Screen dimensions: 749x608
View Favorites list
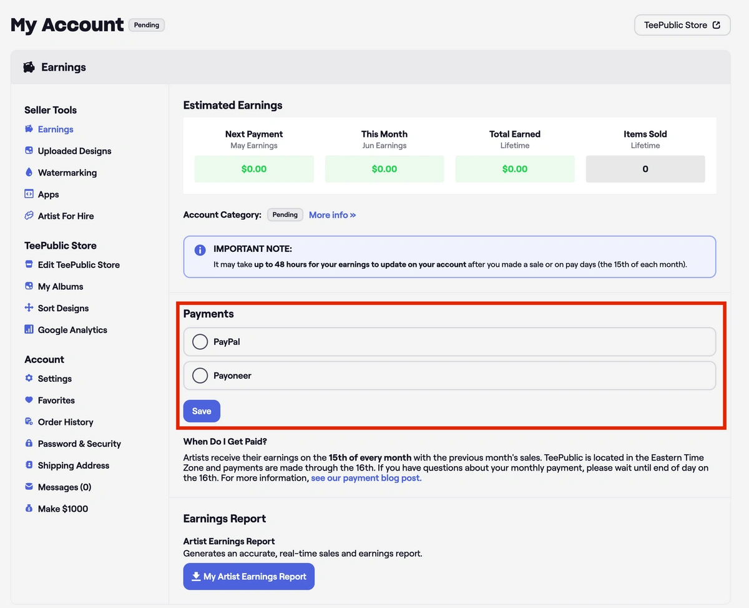[56, 400]
